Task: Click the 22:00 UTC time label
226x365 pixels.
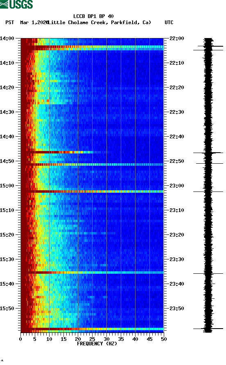Action: 177,38
